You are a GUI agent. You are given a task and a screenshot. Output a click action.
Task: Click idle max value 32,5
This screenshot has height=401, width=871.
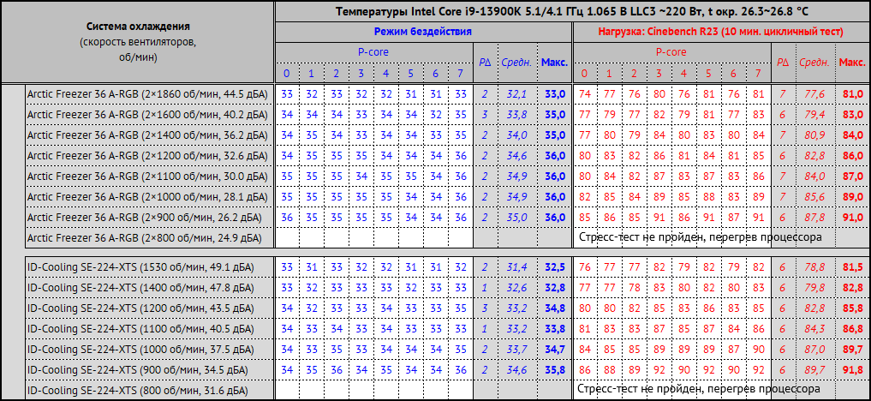tap(554, 267)
